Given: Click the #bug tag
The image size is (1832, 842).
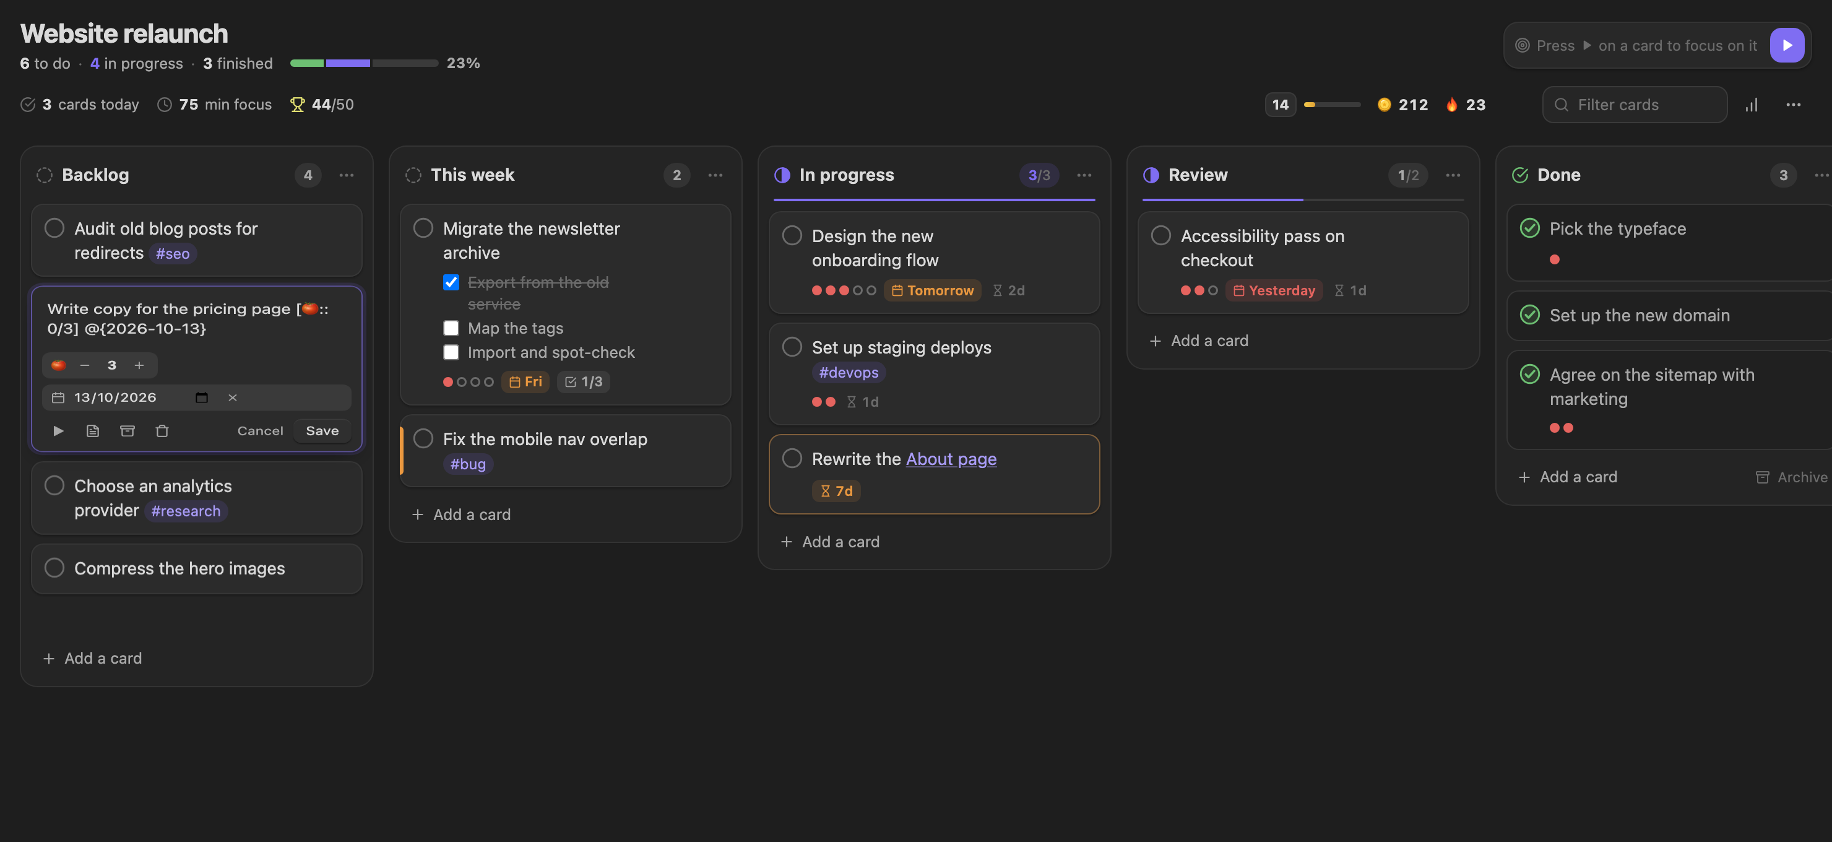Looking at the screenshot, I should coord(468,464).
